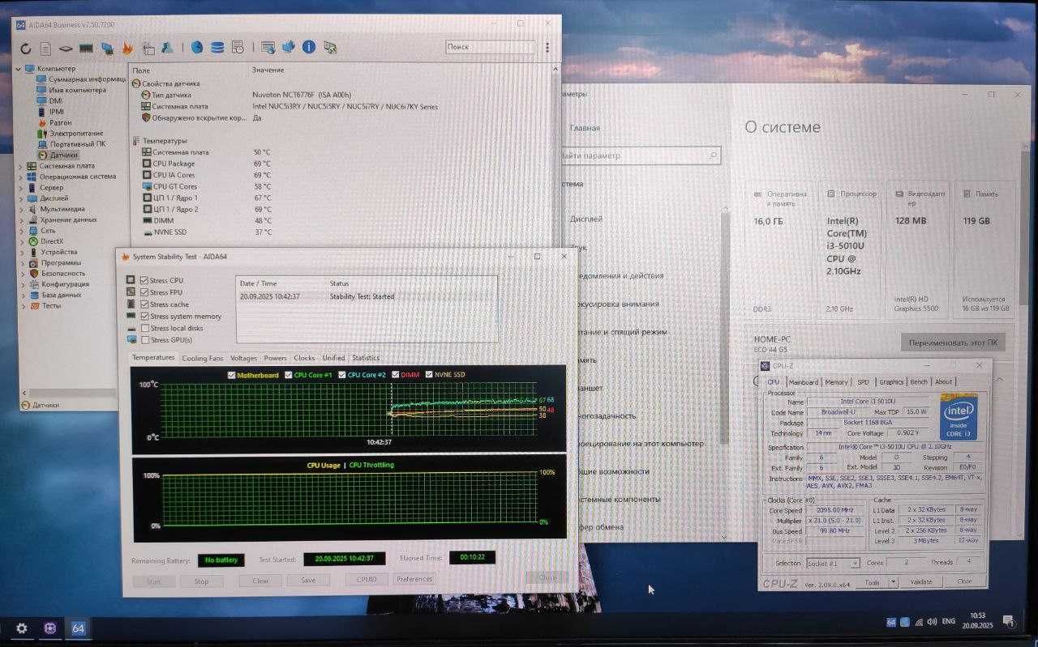Click Переименовать этот ПК button
The height and width of the screenshot is (647, 1038).
pos(953,343)
